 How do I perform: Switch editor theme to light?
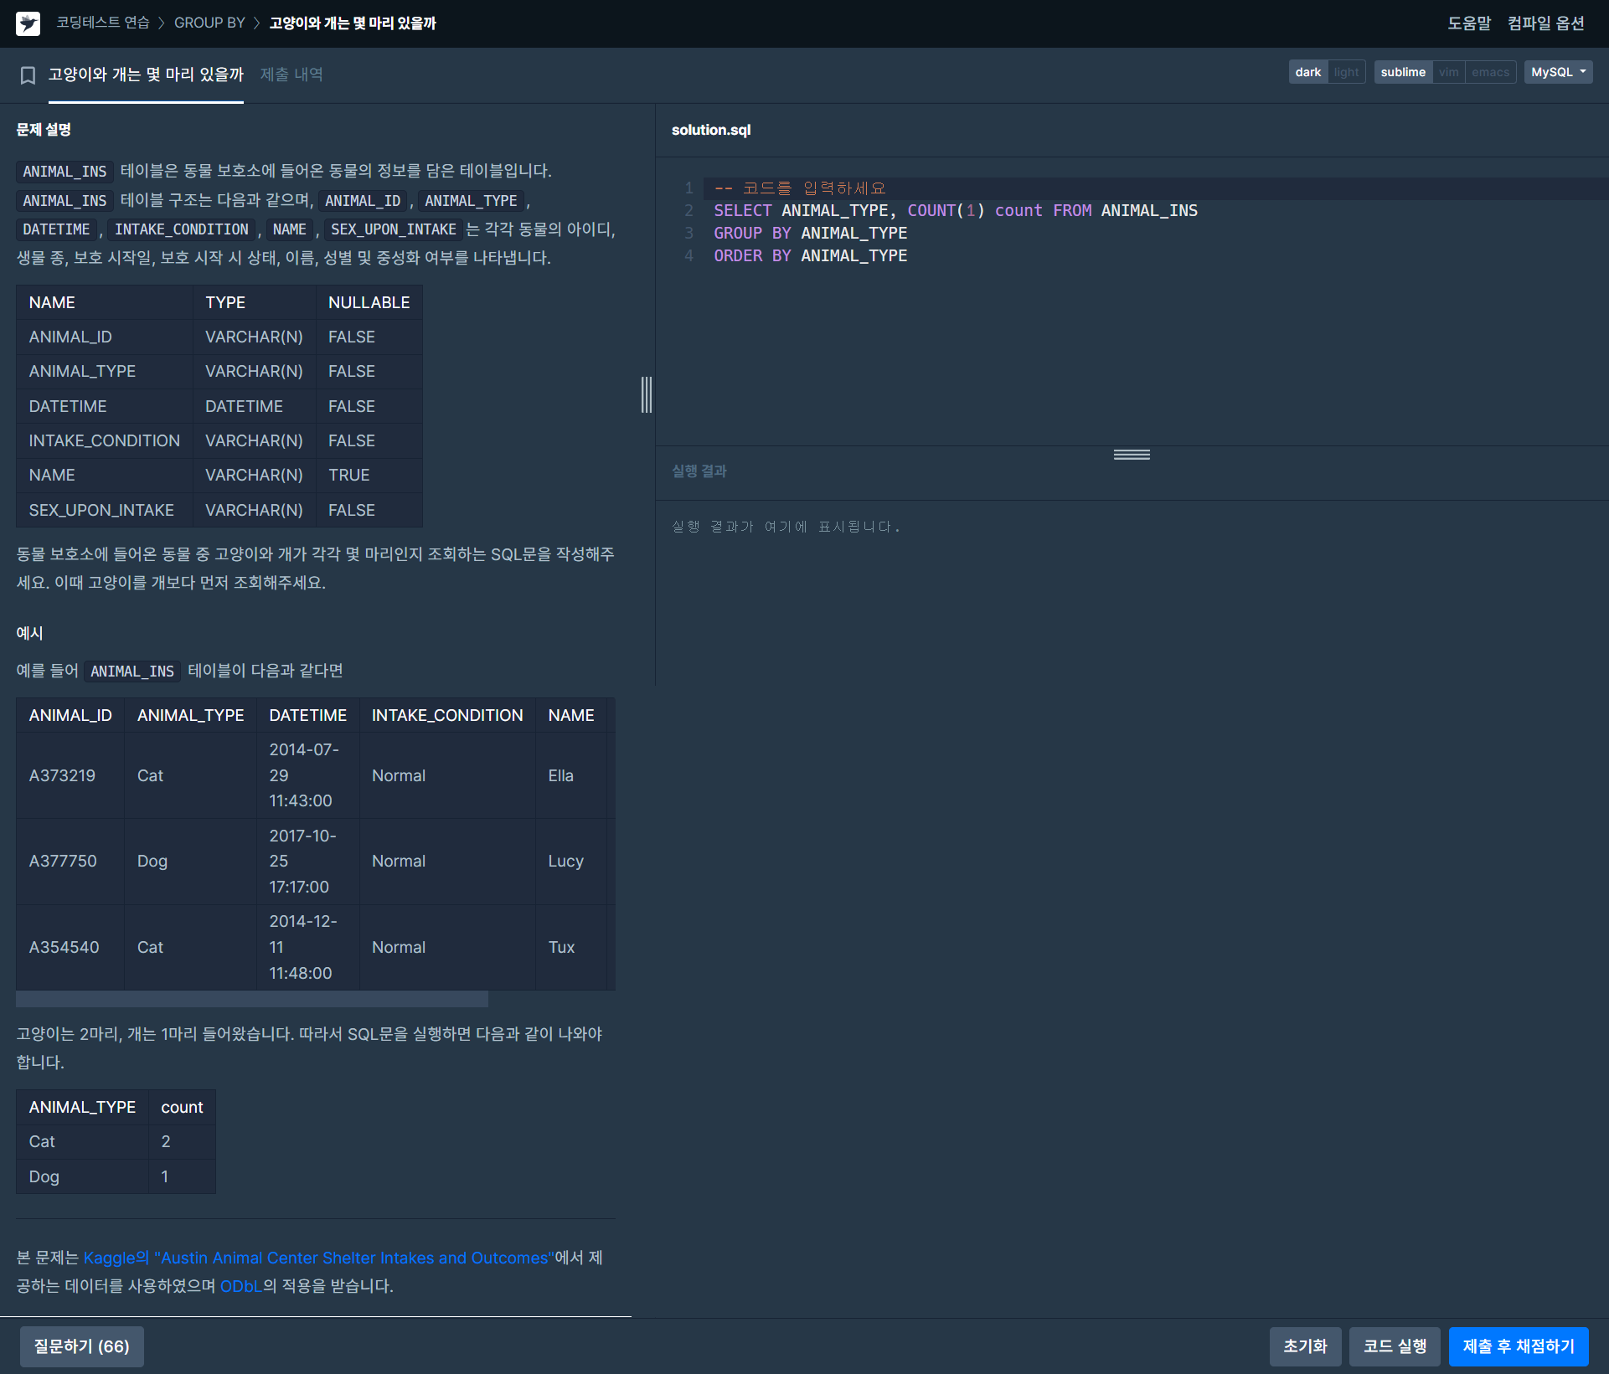pos(1346,72)
